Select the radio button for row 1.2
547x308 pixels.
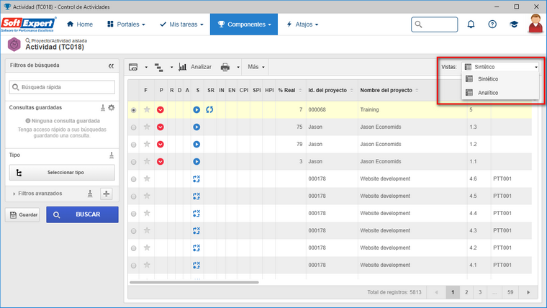[x=134, y=145]
